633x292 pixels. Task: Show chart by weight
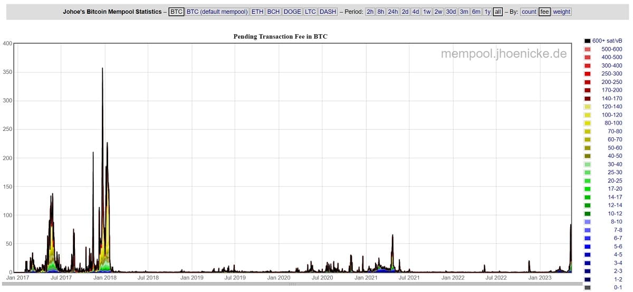(x=562, y=12)
